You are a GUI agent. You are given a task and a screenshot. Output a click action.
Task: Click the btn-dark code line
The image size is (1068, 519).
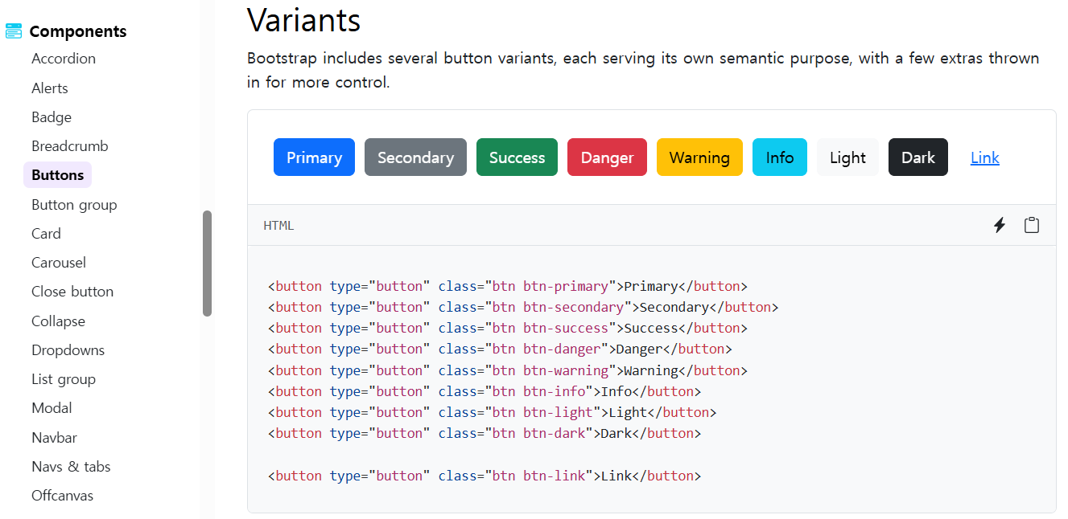click(x=485, y=433)
